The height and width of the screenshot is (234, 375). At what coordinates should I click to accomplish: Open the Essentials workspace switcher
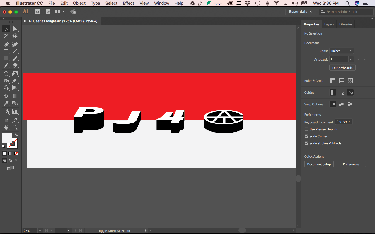[301, 12]
